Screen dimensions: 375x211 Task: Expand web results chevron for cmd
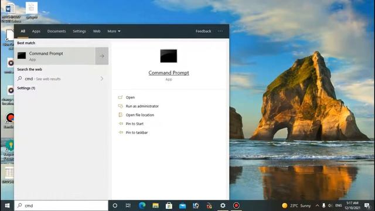[102, 79]
